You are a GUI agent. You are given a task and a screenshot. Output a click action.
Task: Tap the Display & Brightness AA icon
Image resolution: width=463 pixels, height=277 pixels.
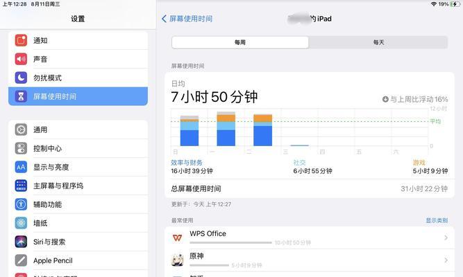pyautogui.click(x=21, y=167)
